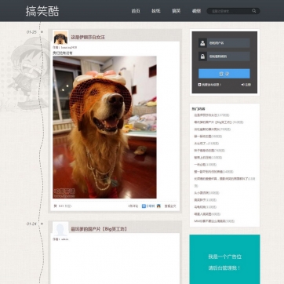Click into the username input field

click(228, 43)
